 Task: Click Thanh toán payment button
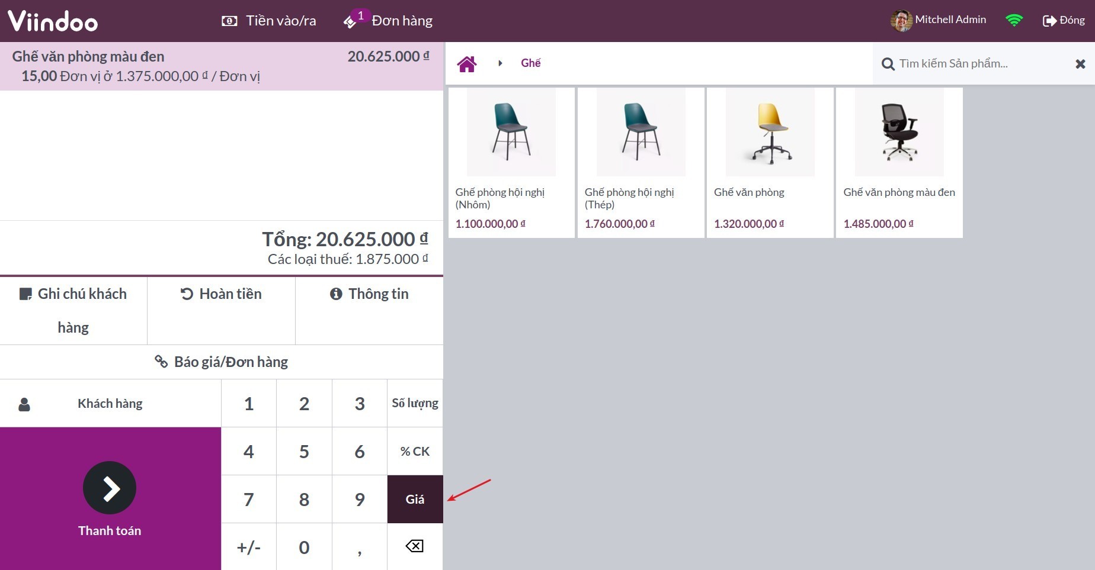pos(110,499)
